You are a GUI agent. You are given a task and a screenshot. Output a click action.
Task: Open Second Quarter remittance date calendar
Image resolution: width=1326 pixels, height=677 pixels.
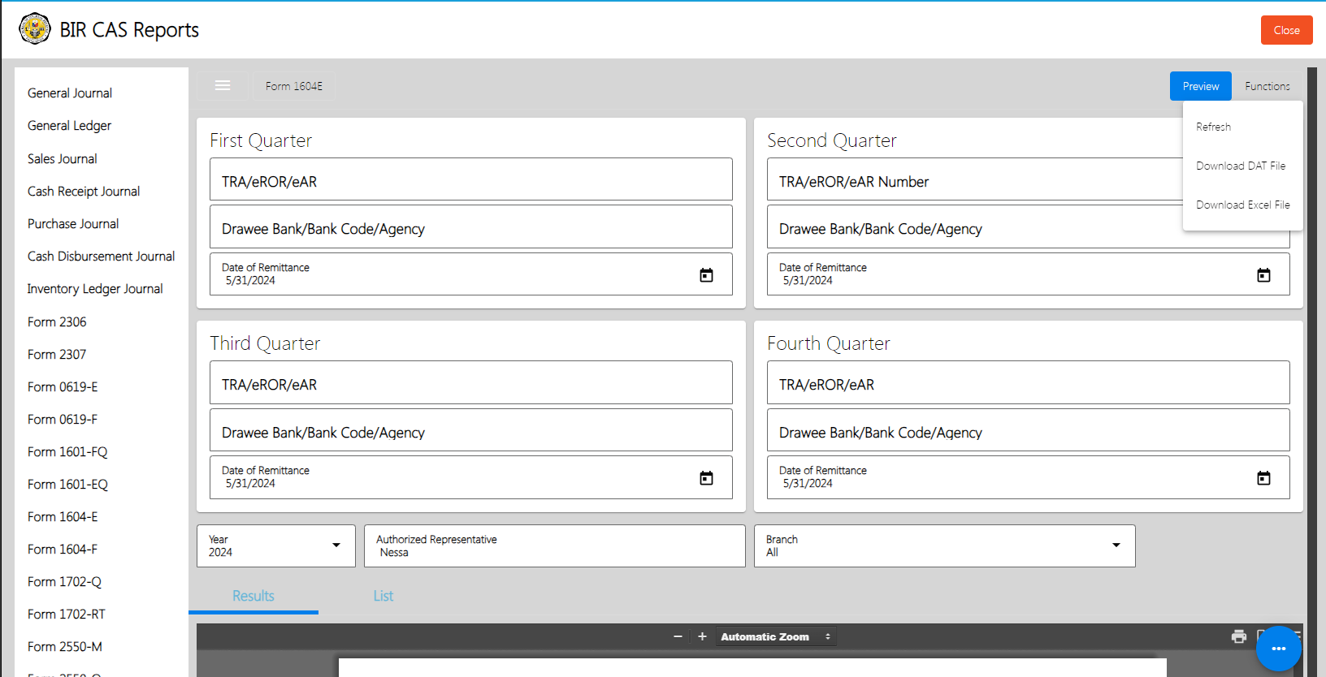1263,275
